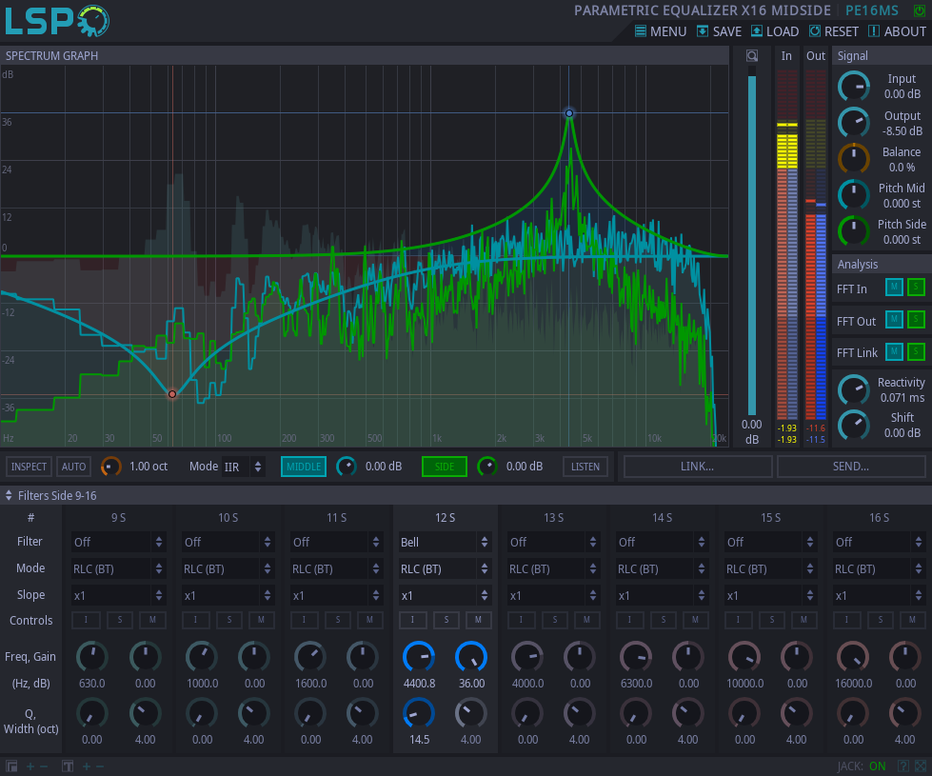The width and height of the screenshot is (932, 776).
Task: Toggle FFT In for Mid channel
Action: click(894, 288)
